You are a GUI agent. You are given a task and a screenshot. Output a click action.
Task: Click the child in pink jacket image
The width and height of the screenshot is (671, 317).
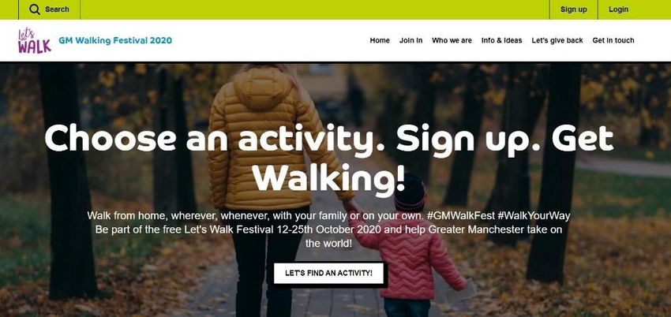[409, 244]
